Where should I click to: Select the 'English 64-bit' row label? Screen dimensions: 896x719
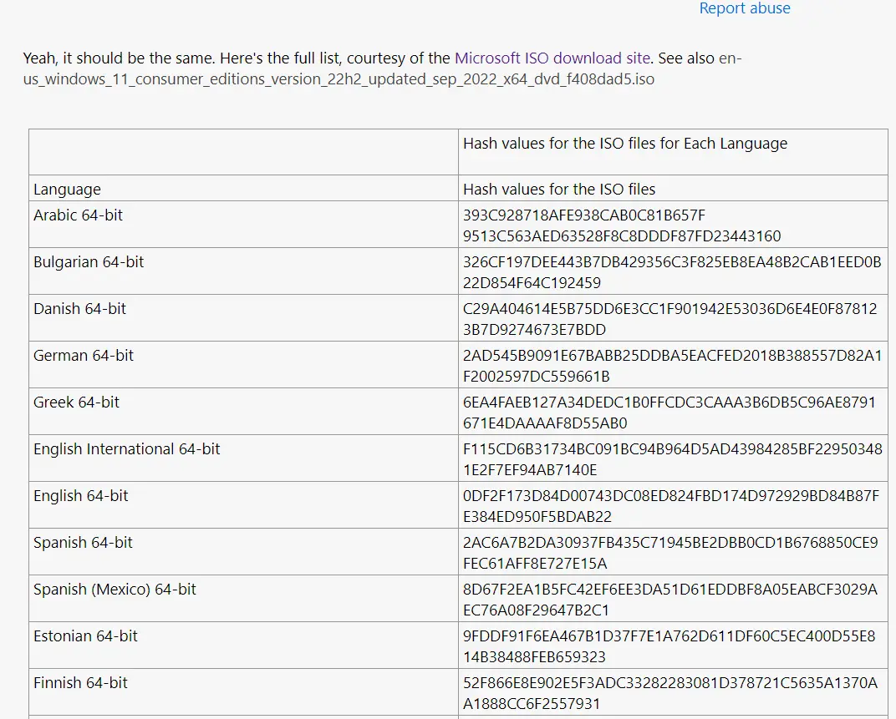80,496
